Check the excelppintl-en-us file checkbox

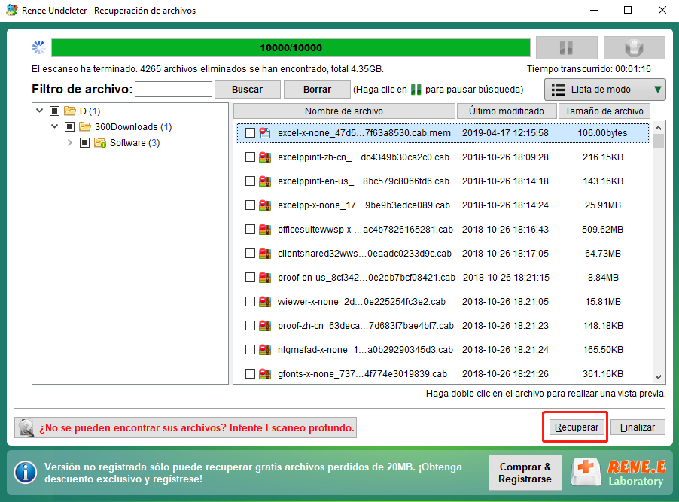tap(250, 181)
